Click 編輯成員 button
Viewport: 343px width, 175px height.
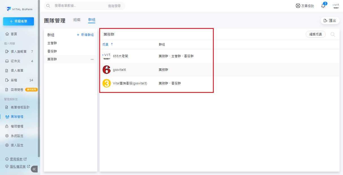coord(316,34)
